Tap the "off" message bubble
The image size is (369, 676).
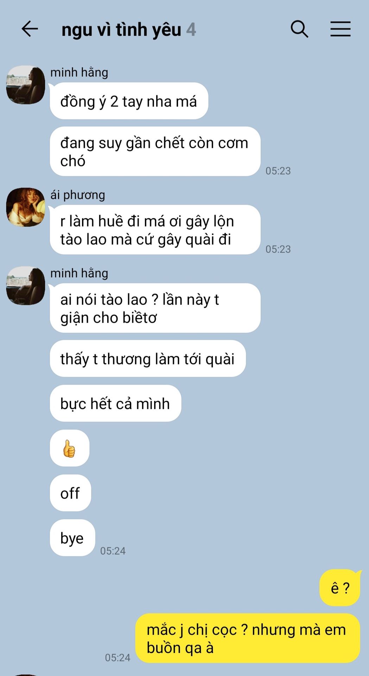70,493
